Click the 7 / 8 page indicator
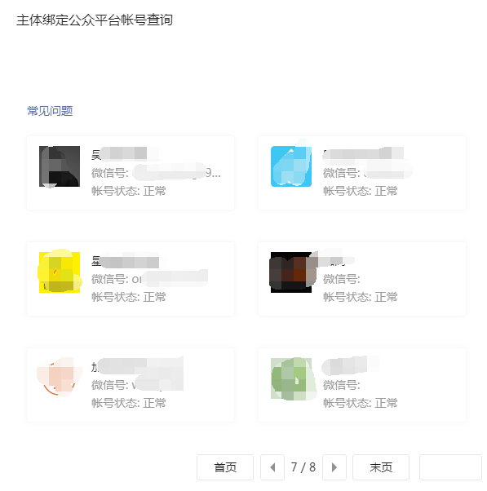 click(x=303, y=467)
